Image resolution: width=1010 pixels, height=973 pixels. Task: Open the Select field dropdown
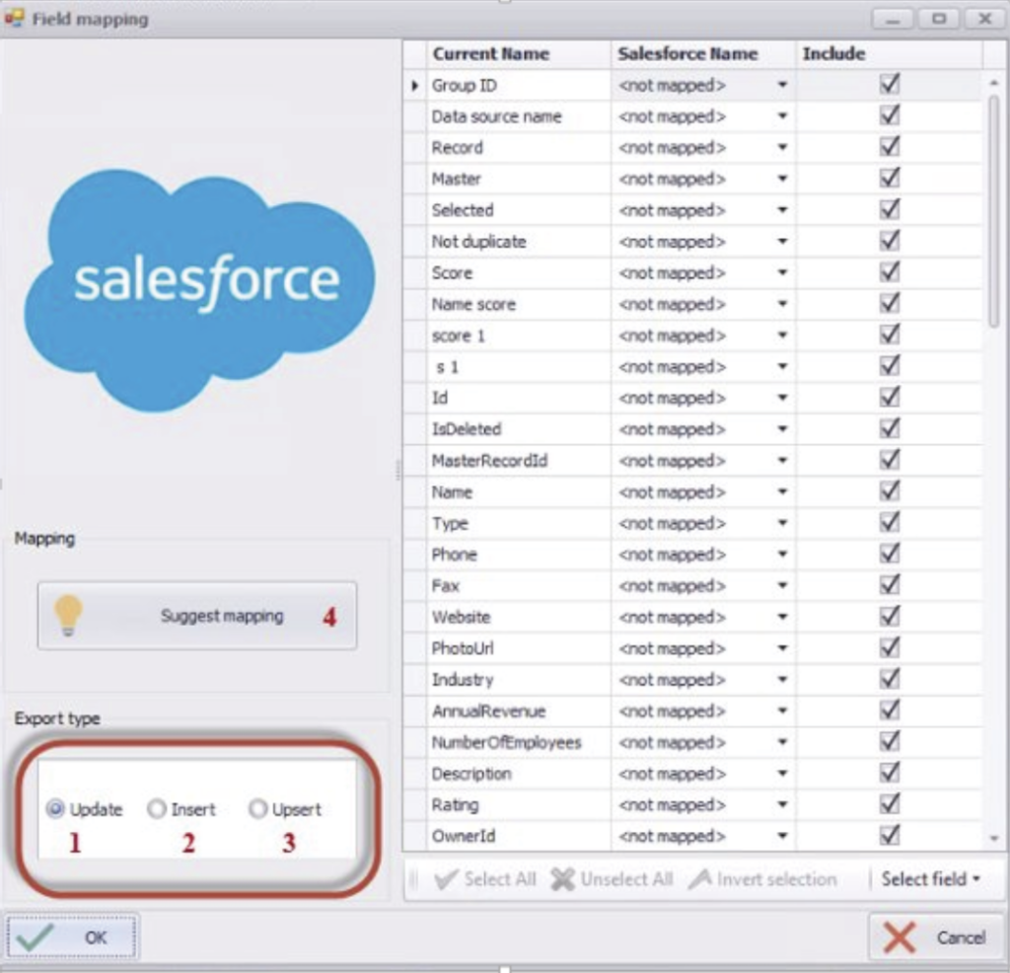click(x=930, y=879)
